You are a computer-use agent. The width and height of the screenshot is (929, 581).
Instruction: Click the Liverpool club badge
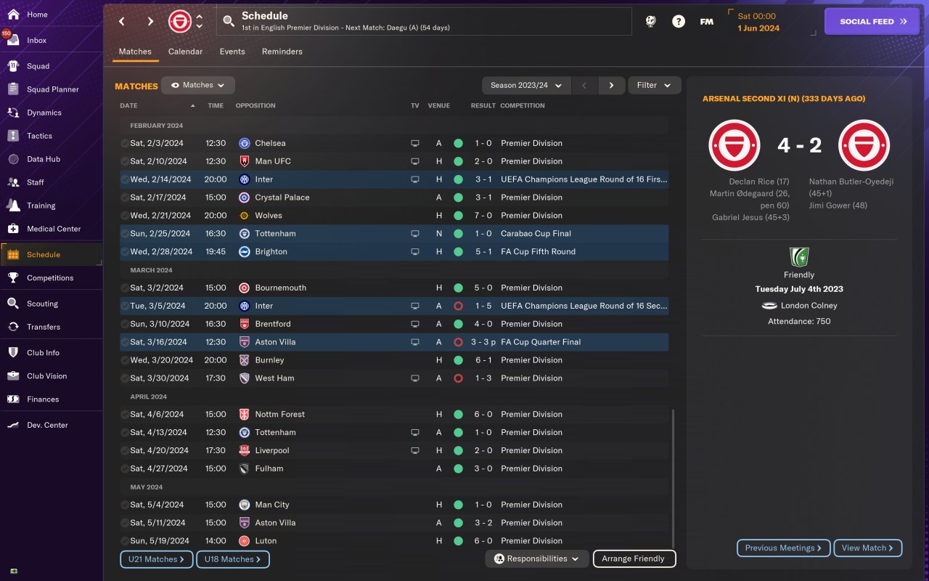click(245, 450)
